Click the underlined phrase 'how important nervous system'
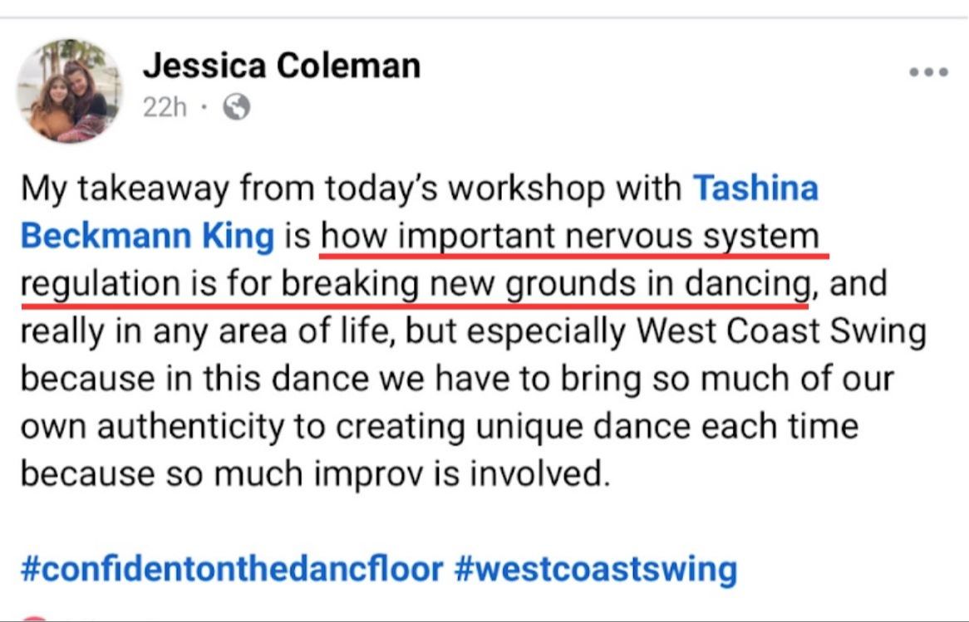This screenshot has height=622, width=969. click(570, 237)
